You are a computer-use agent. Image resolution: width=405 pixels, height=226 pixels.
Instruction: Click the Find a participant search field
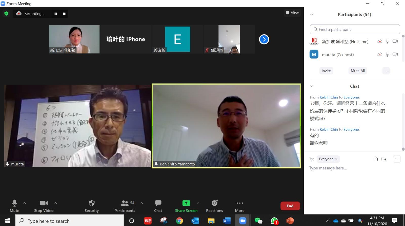pos(355,29)
